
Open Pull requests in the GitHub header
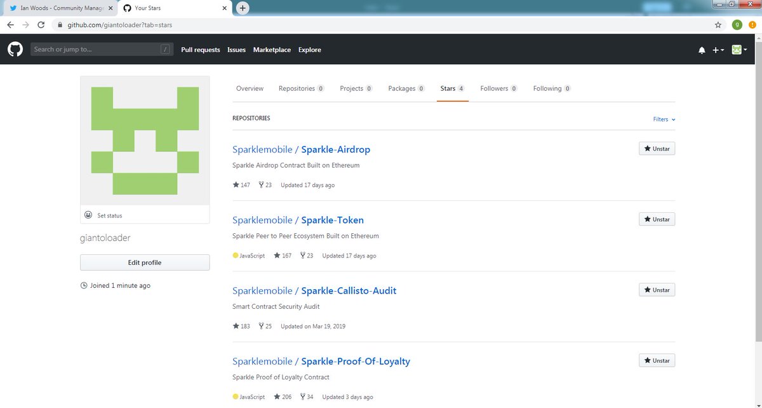(201, 50)
